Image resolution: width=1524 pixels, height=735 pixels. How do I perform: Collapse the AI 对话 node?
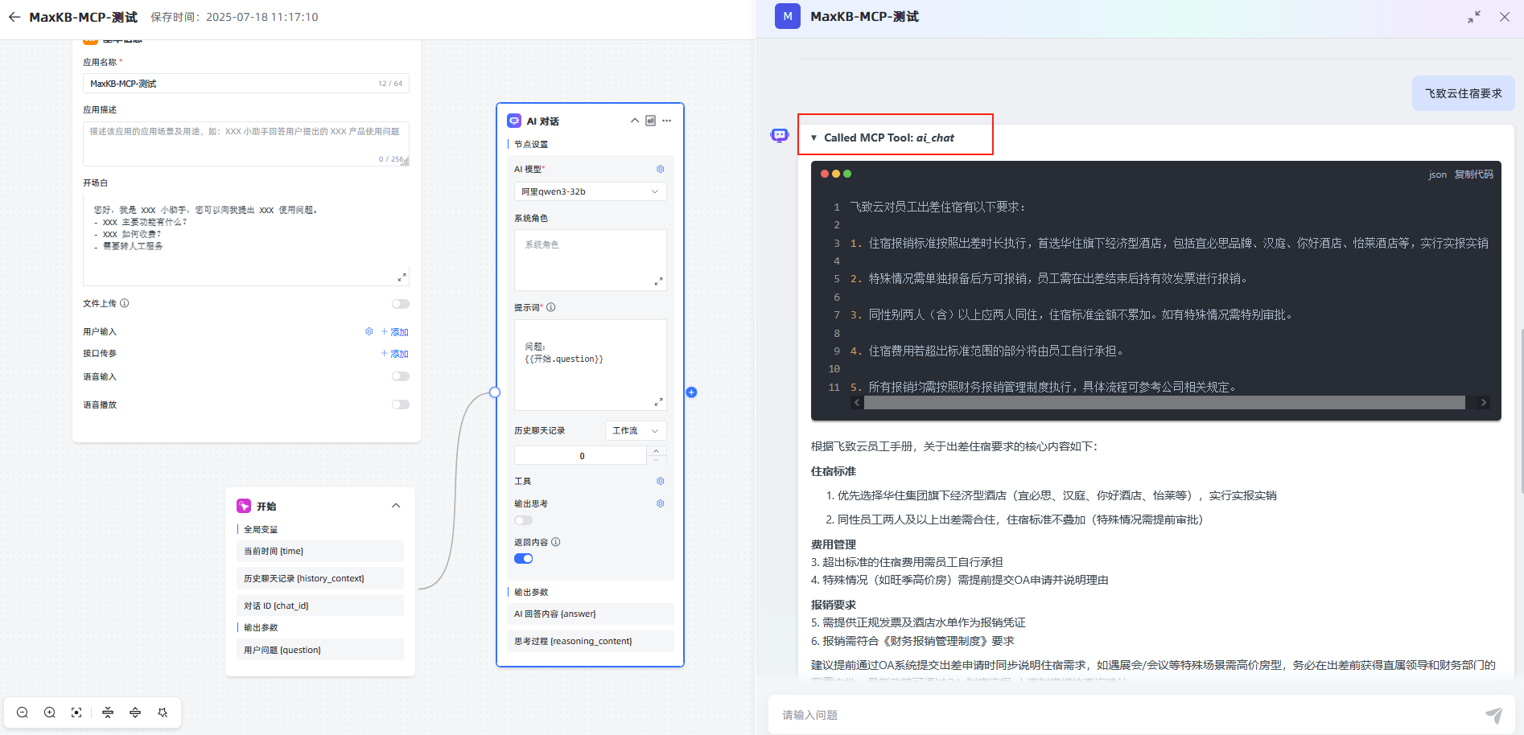point(634,120)
